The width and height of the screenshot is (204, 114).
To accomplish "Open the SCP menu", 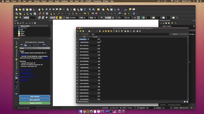I will point(82,1).
